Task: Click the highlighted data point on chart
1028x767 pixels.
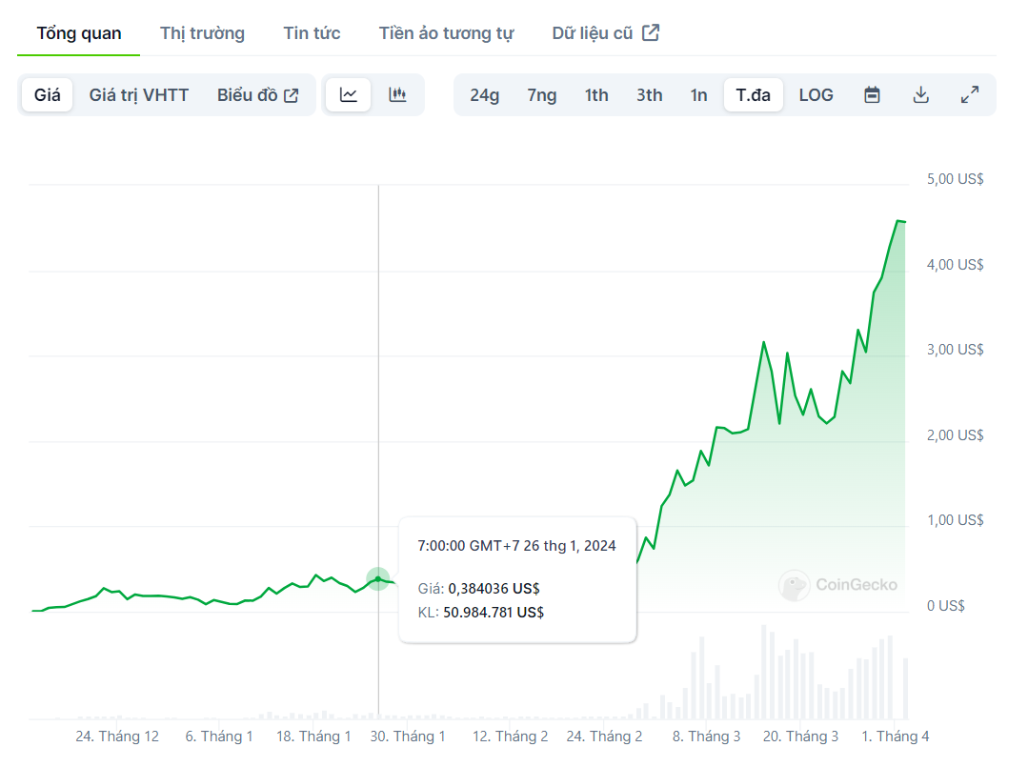Action: tap(378, 578)
